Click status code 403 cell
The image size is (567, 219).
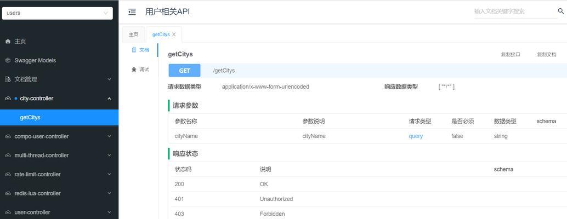(x=179, y=214)
